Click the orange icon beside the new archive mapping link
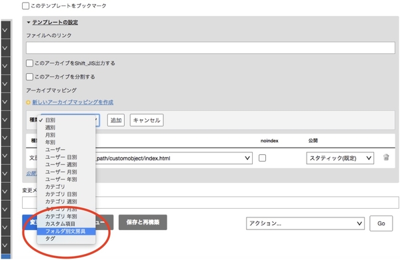This screenshot has width=400, height=260. point(28,102)
